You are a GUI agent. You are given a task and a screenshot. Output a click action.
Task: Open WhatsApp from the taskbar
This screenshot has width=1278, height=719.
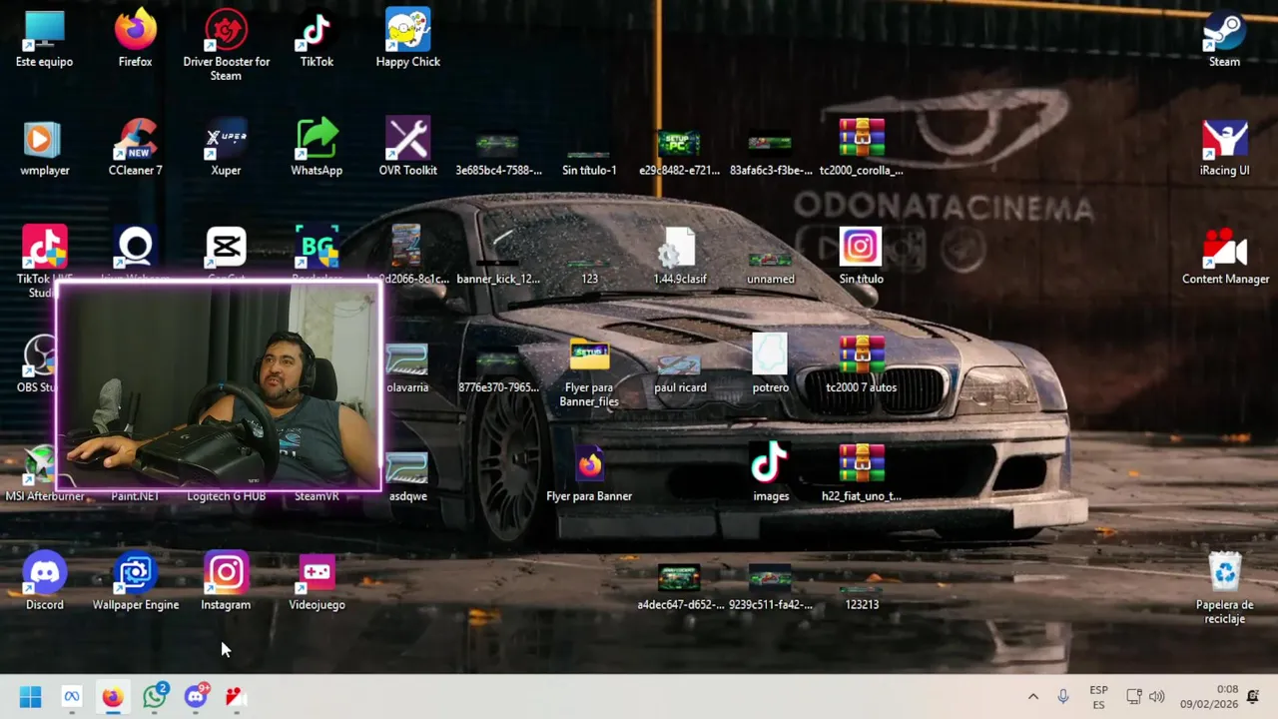(x=155, y=696)
